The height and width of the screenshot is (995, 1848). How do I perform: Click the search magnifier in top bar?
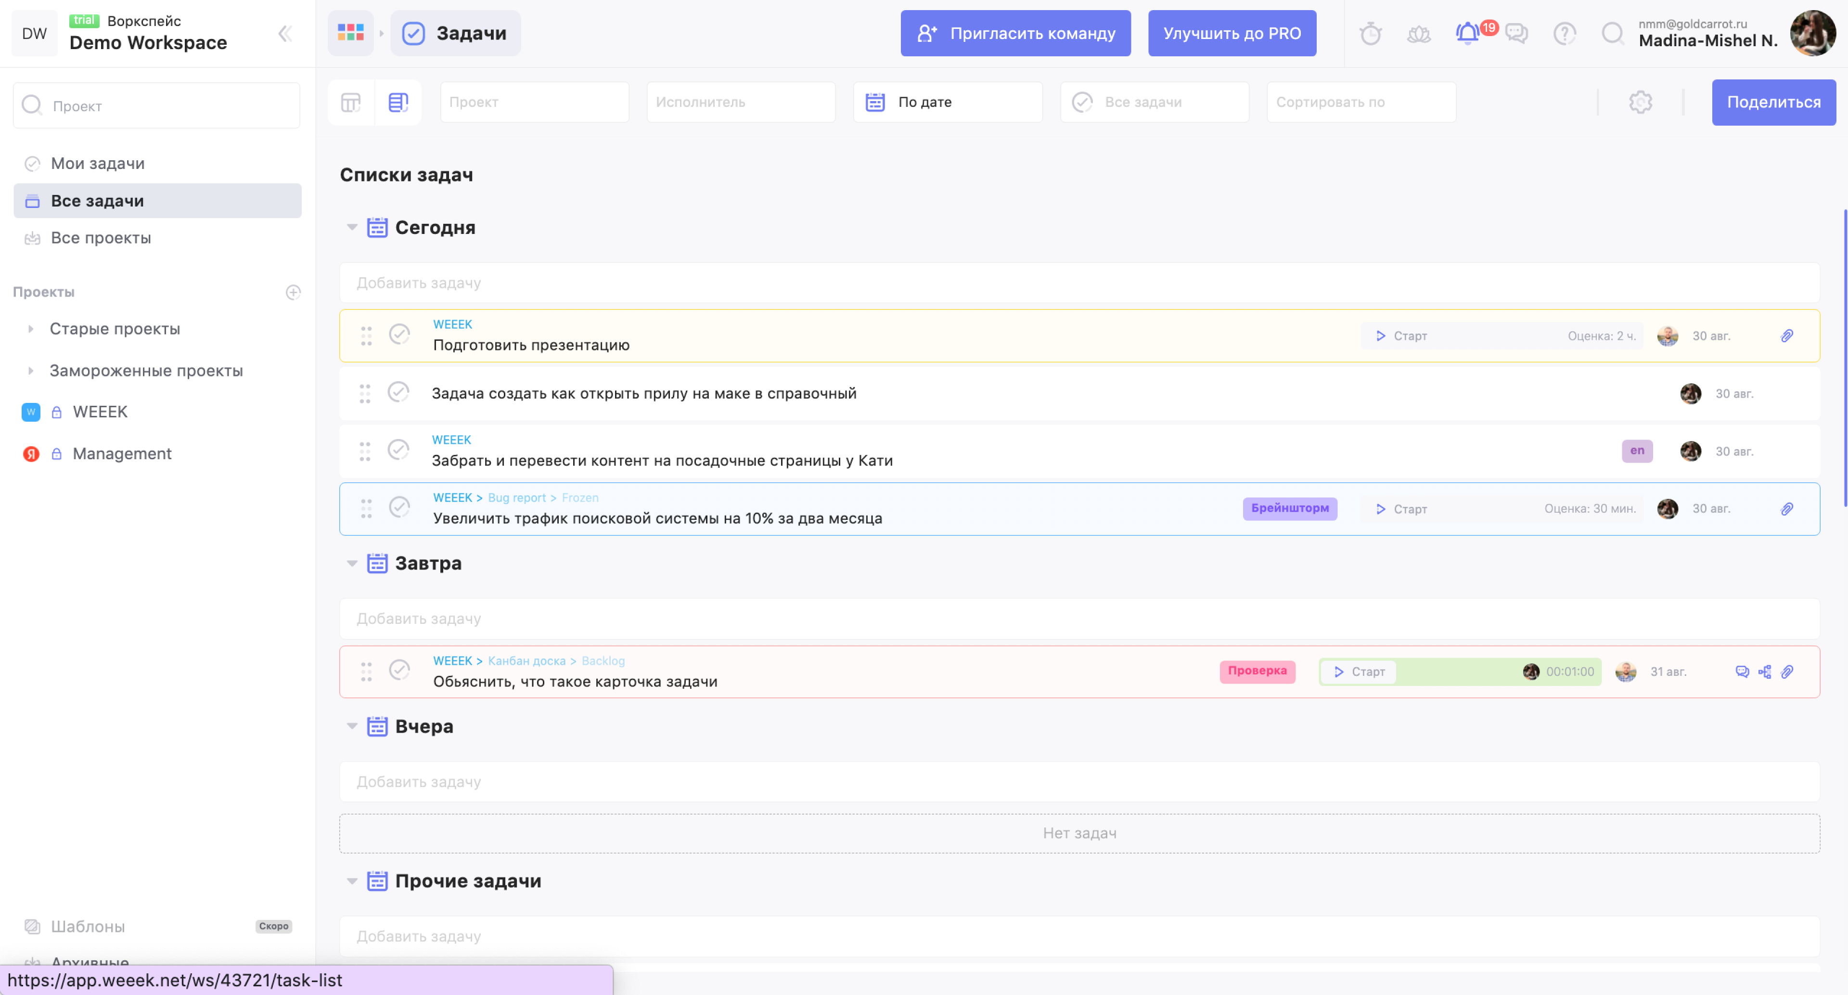1613,34
